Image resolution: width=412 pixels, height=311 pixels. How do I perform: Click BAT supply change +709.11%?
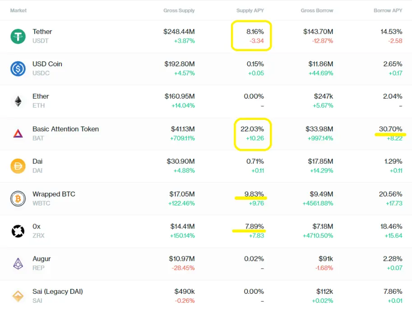tap(182, 138)
